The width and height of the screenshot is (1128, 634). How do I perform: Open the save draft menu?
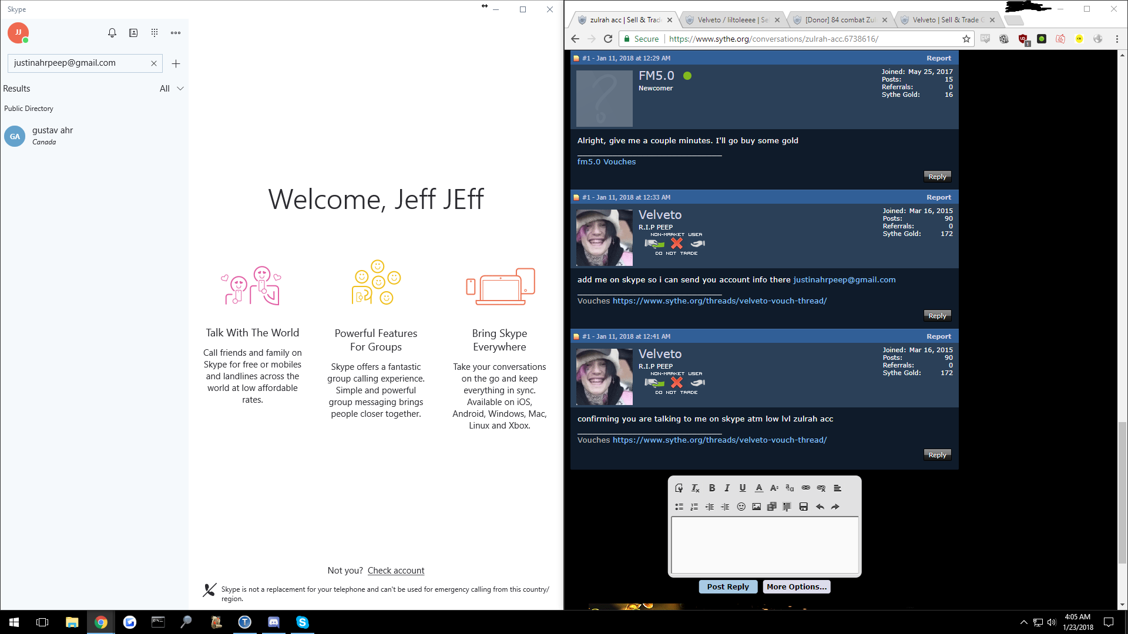[x=804, y=507]
